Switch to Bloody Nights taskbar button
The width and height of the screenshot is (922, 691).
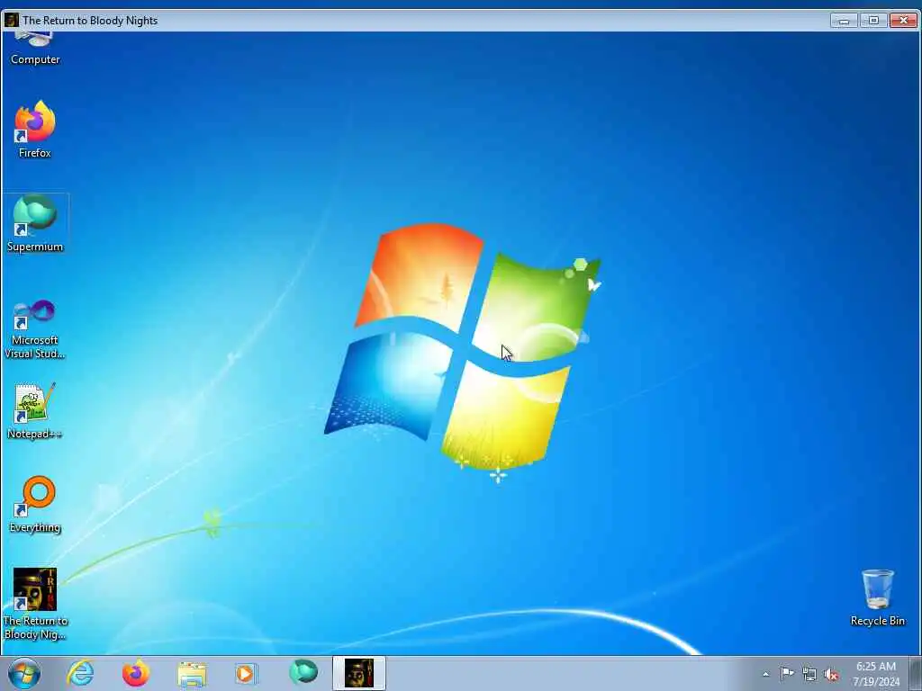click(358, 673)
